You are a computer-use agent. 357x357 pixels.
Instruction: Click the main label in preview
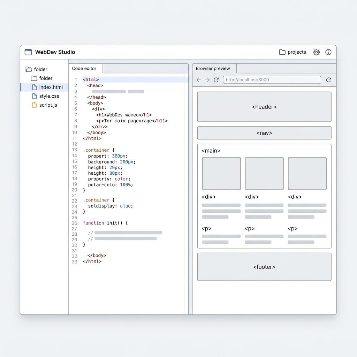211,151
